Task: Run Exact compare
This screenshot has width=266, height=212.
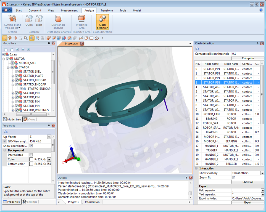Action: 39,20
